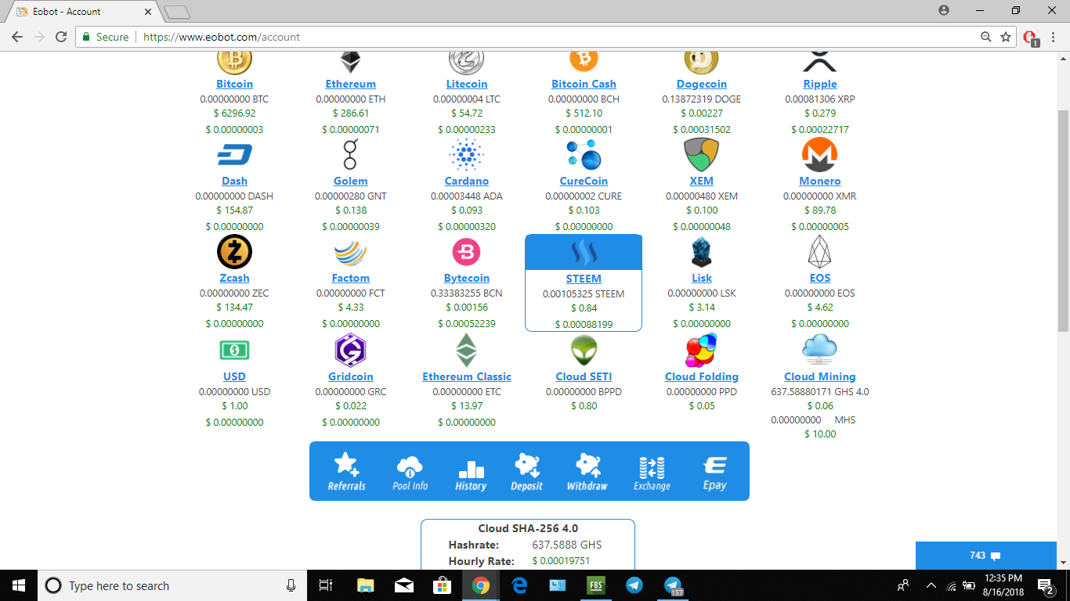Open a new browser tab

click(x=177, y=11)
